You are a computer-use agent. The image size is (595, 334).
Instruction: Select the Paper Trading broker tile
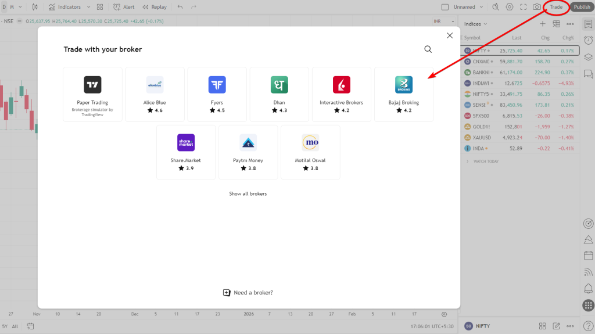point(92,94)
